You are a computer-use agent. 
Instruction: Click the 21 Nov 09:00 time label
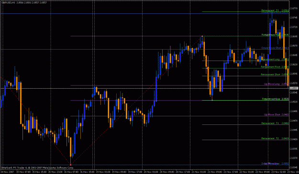pyautogui.click(x=215, y=172)
